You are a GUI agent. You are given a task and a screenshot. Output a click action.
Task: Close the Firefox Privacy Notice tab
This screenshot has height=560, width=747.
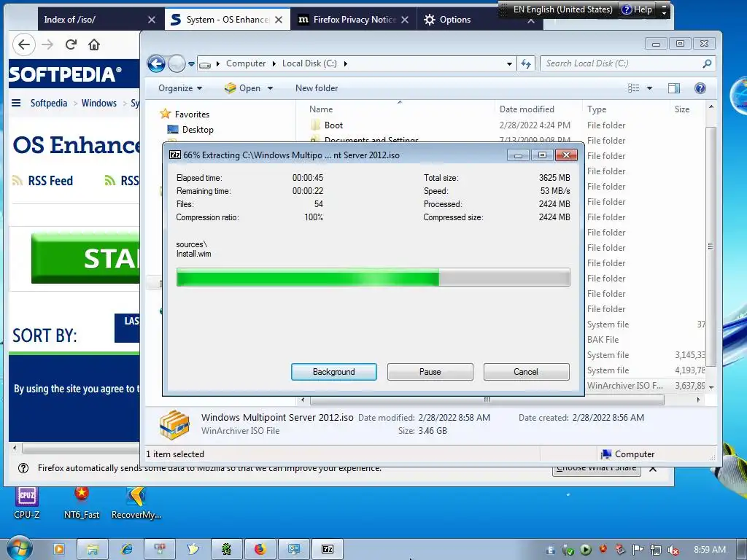(x=405, y=20)
